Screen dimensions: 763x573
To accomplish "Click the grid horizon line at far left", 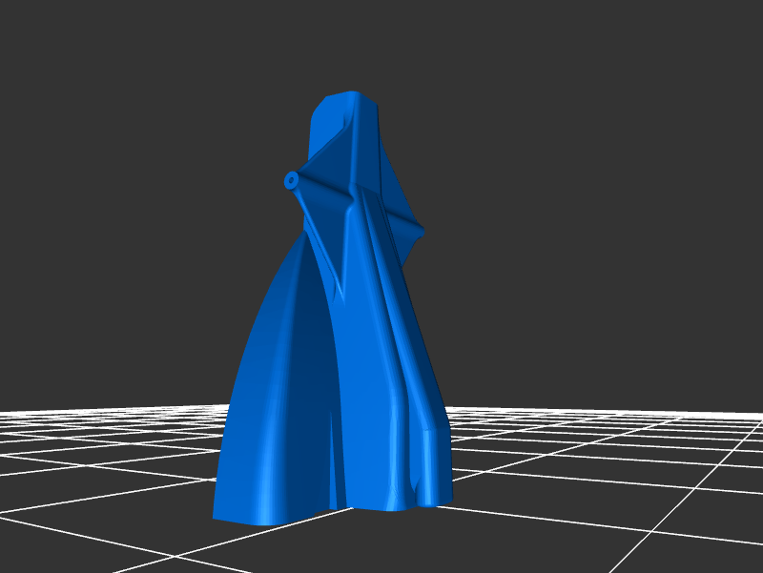I will 19,411.
